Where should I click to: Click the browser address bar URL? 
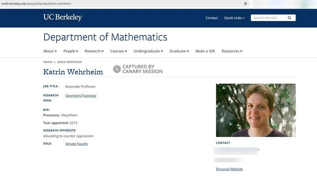[36, 4]
